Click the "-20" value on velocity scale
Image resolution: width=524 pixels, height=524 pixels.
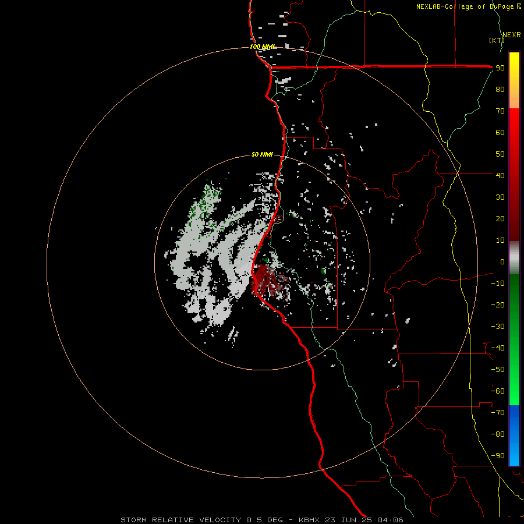pyautogui.click(x=498, y=305)
